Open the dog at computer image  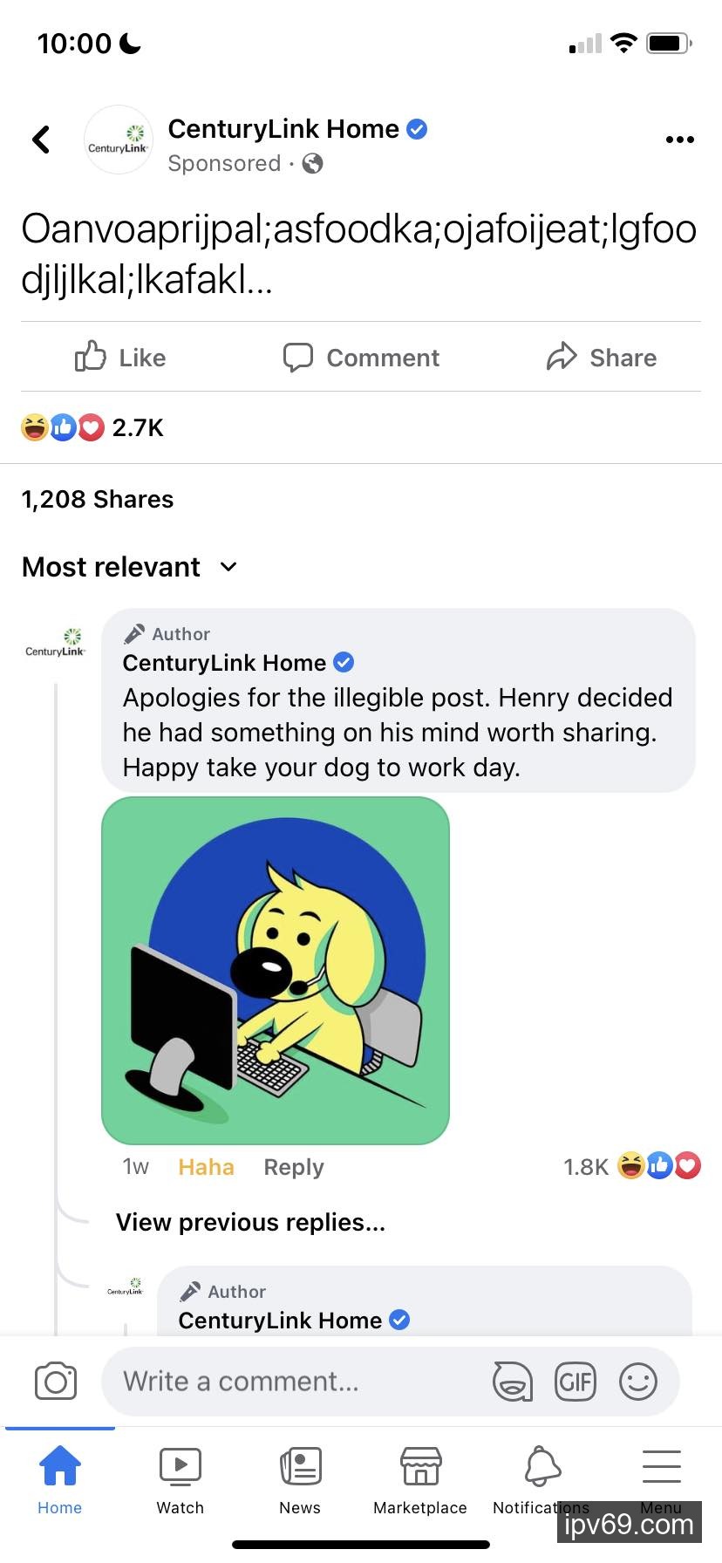pyautogui.click(x=276, y=970)
